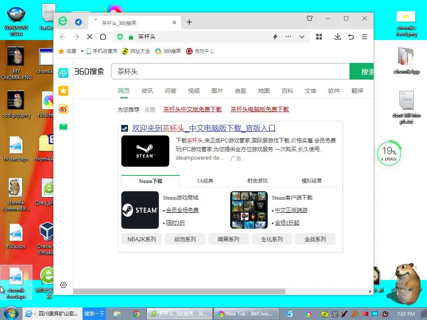Open the downloads icon in browser toolbar
The height and width of the screenshot is (320, 427).
coord(338,37)
